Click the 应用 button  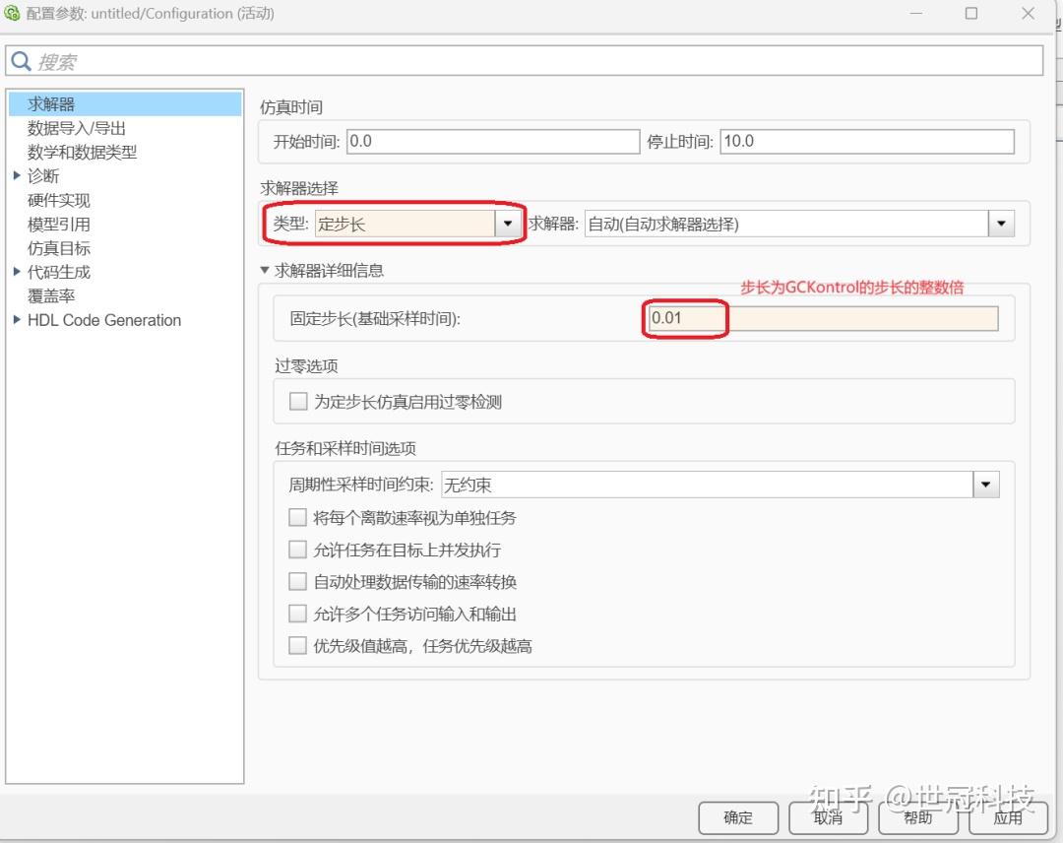1009,817
